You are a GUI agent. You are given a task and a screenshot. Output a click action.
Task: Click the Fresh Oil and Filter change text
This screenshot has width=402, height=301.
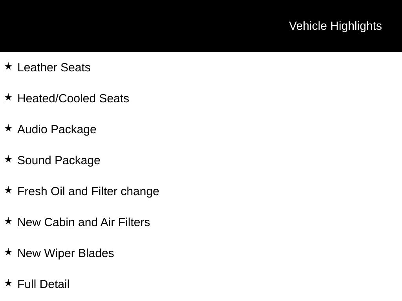88,191
